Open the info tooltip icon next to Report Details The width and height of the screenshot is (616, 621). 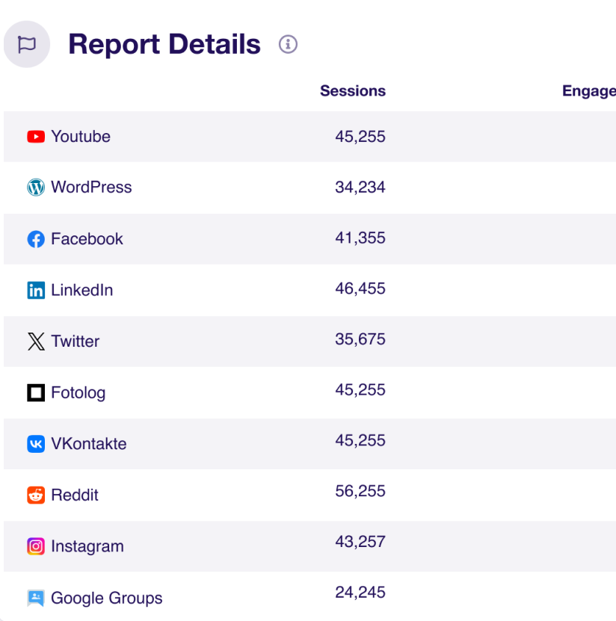288,45
